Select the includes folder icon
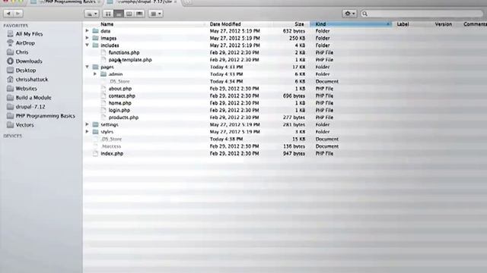This screenshot has height=273, width=487. [96, 45]
